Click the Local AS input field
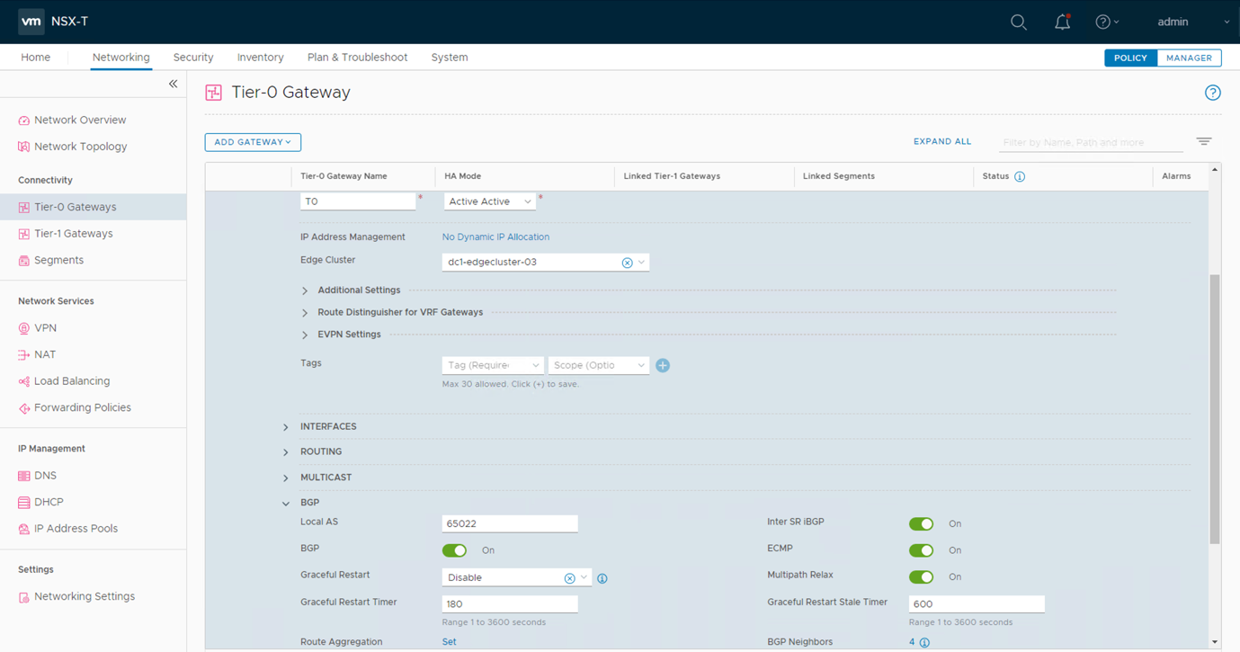1240x652 pixels. [509, 523]
